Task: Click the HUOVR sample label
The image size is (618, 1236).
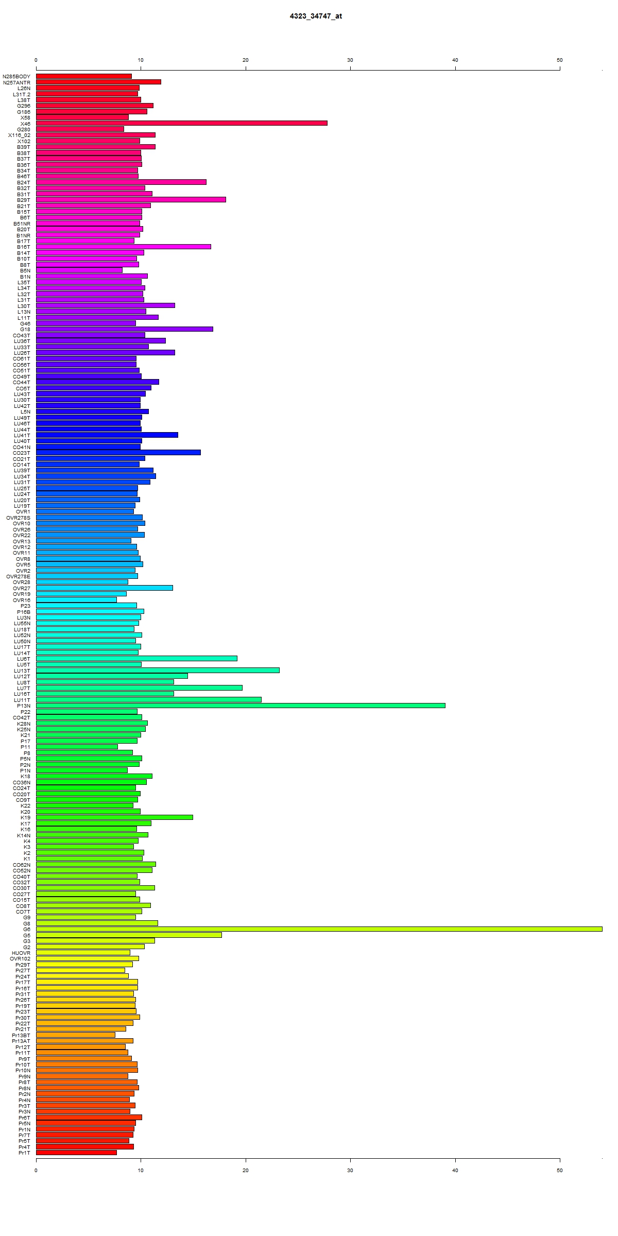Action: click(x=21, y=953)
